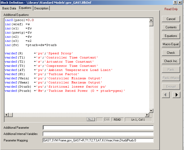
Task: Click the Parameter Mapping field
Action: [x=98, y=140]
